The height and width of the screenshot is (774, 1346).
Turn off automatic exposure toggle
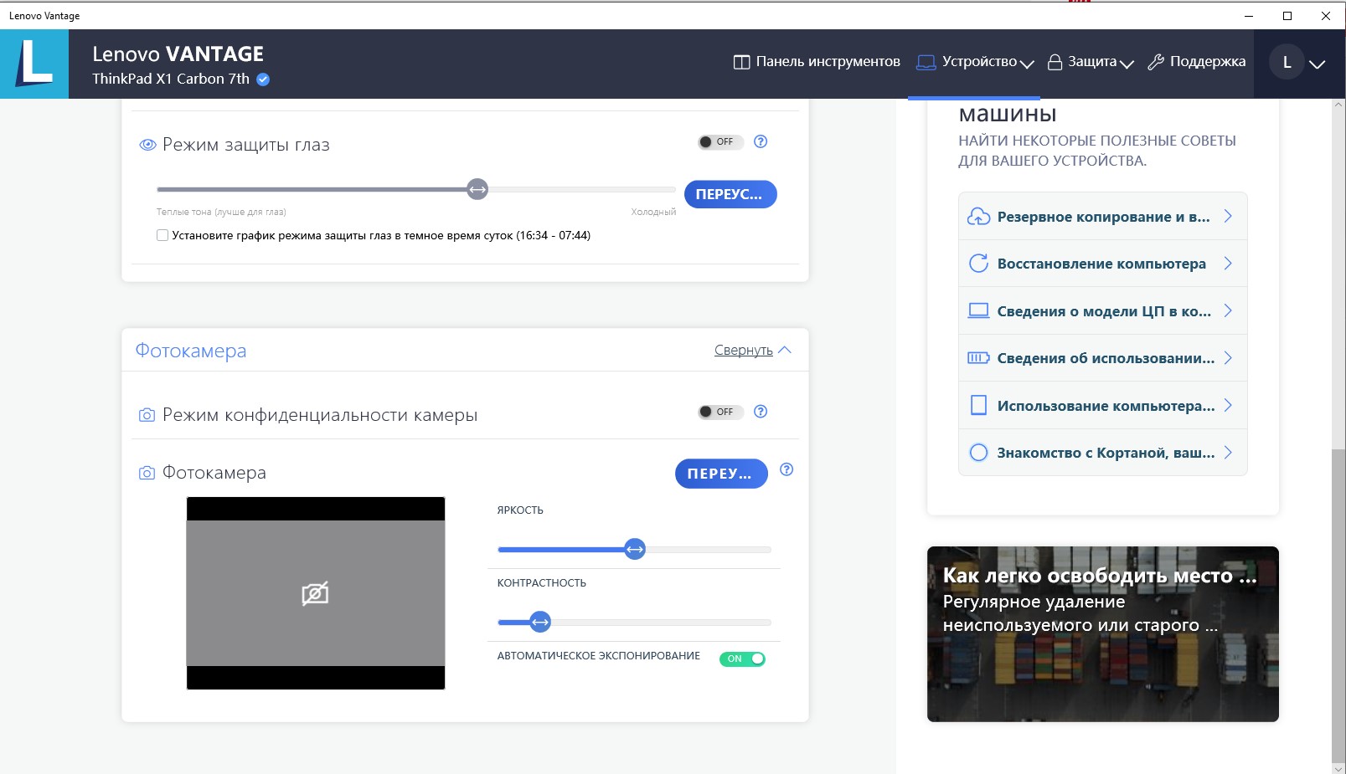coord(742,659)
